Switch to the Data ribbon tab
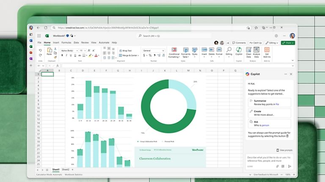The width and height of the screenshot is (325, 182). click(x=76, y=42)
